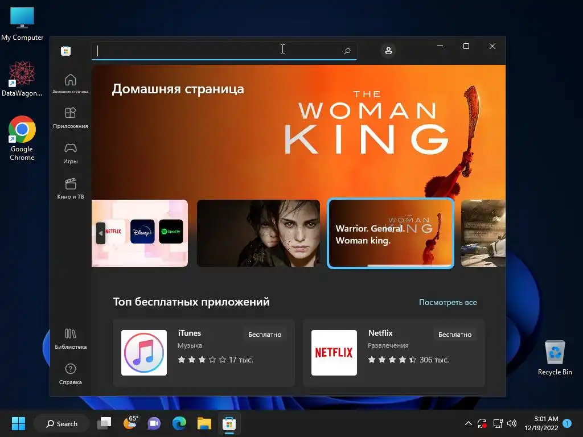Click network display tray icon
Viewport: 583px width, 437px height.
coord(498,423)
